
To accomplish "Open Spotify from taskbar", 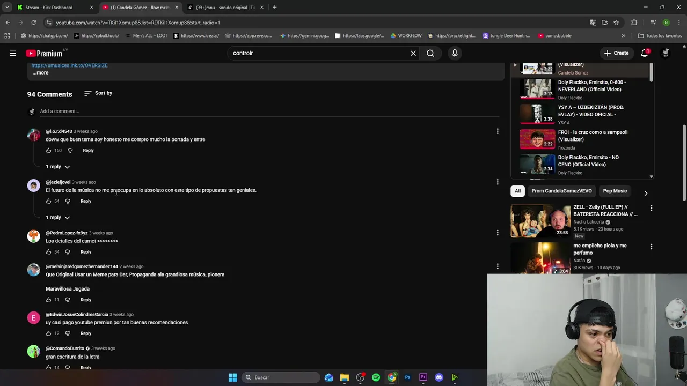I will (x=376, y=377).
